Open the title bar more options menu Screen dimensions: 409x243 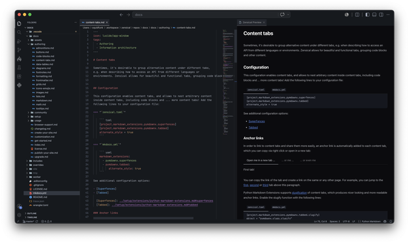pos(388,14)
